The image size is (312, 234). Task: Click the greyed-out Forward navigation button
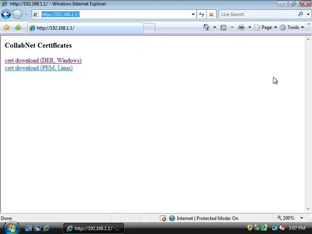pyautogui.click(x=17, y=14)
